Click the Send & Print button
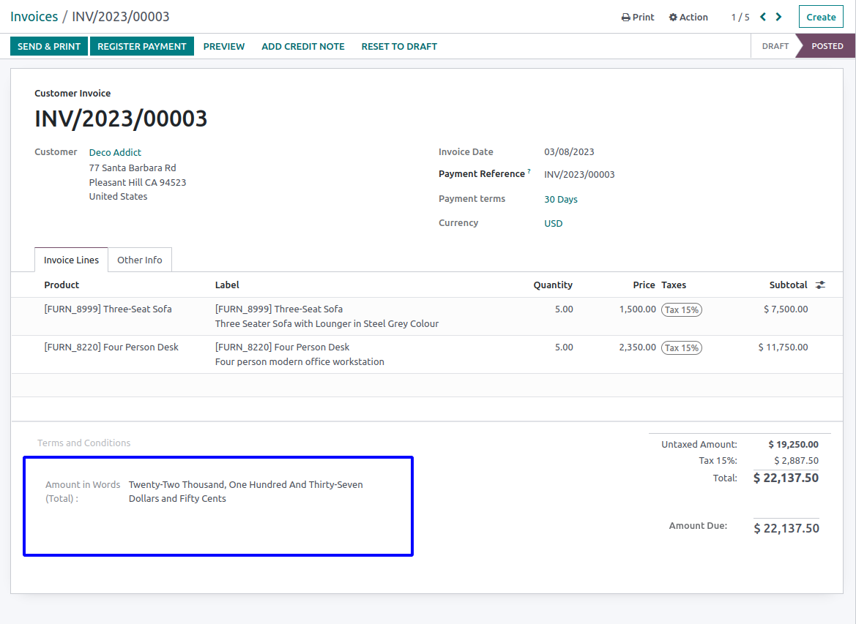The image size is (856, 624). (49, 46)
